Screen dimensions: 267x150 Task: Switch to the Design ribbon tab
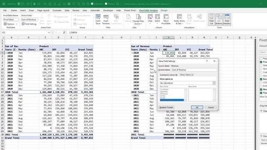click(164, 10)
